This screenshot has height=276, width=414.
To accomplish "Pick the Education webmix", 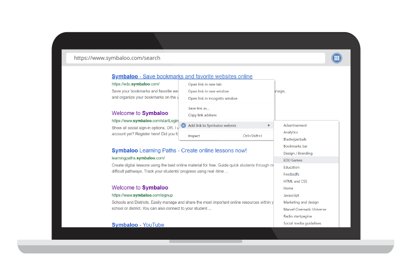I will 291,167.
